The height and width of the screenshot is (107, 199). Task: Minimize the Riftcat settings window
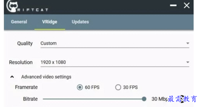coord(173,5)
